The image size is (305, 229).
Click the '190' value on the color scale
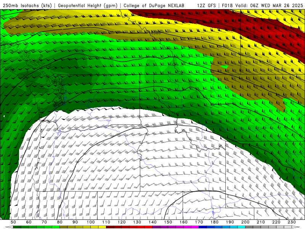[230, 222]
